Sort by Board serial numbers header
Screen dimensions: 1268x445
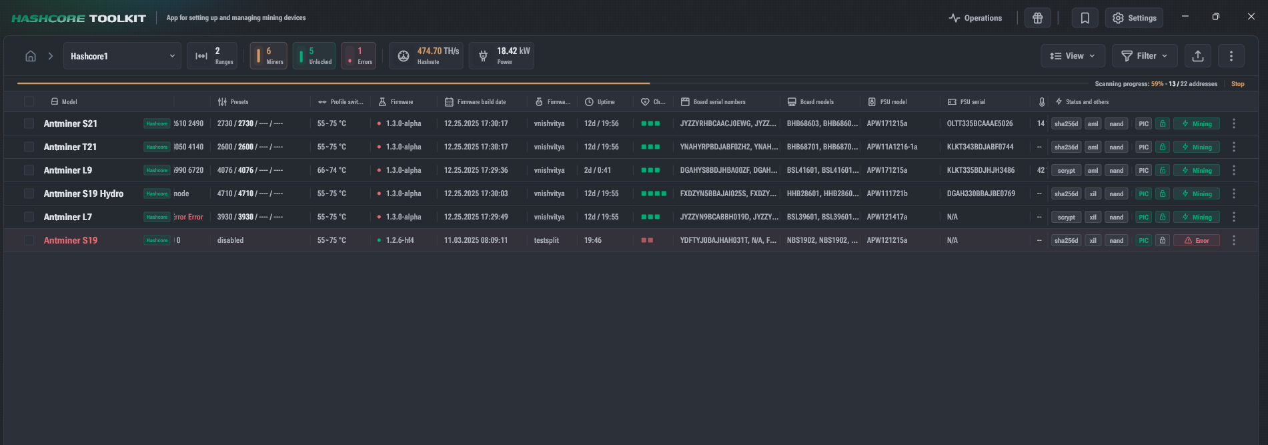coord(713,102)
